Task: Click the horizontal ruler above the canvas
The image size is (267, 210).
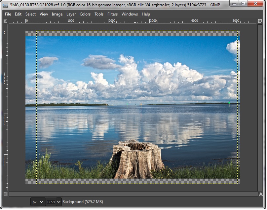Action: pyautogui.click(x=132, y=21)
